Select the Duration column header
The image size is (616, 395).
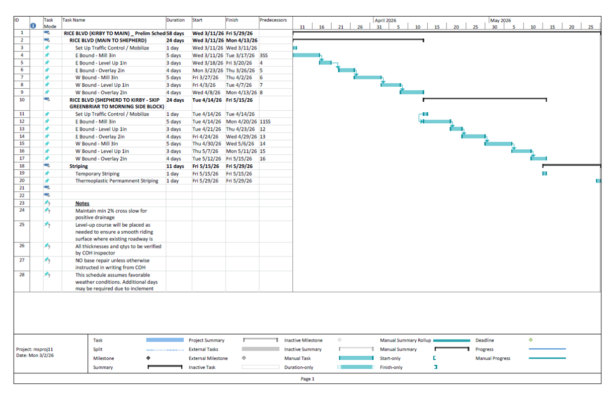coord(176,20)
